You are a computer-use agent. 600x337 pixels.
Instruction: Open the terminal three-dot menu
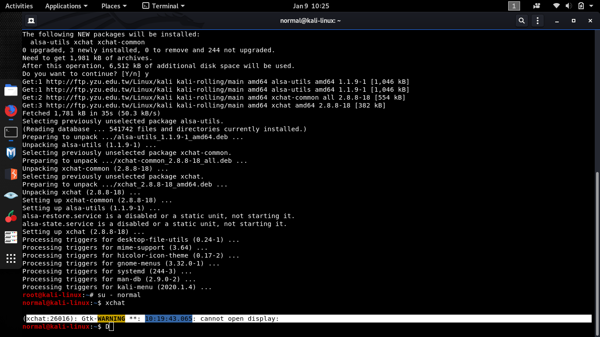pyautogui.click(x=537, y=21)
